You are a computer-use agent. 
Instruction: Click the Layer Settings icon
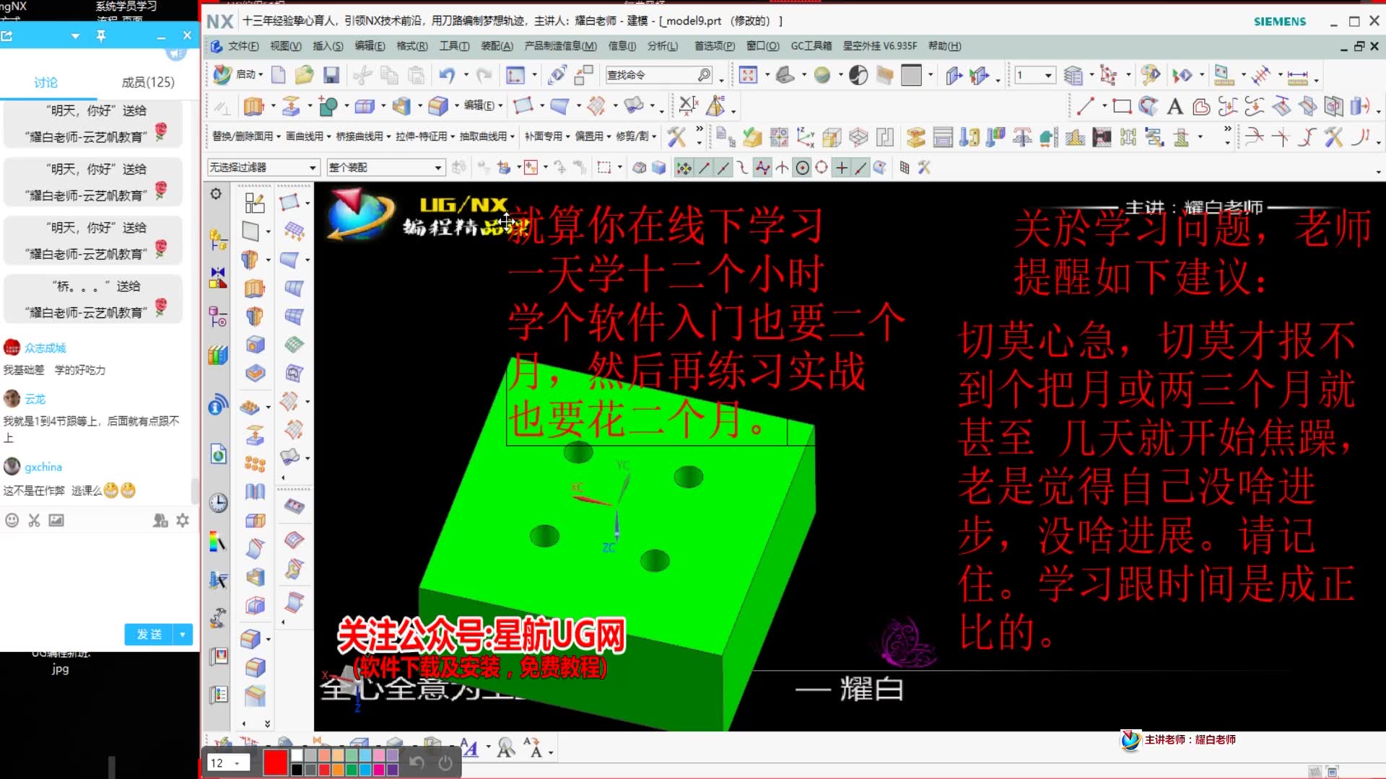pyautogui.click(x=1073, y=75)
